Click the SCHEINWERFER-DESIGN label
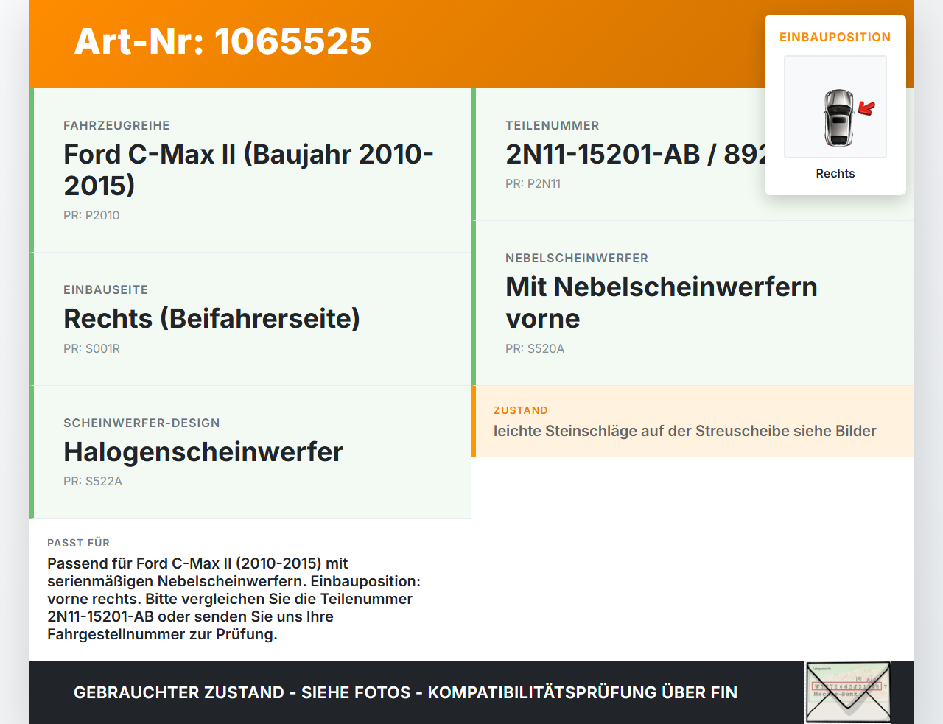The height and width of the screenshot is (724, 943). click(x=141, y=423)
